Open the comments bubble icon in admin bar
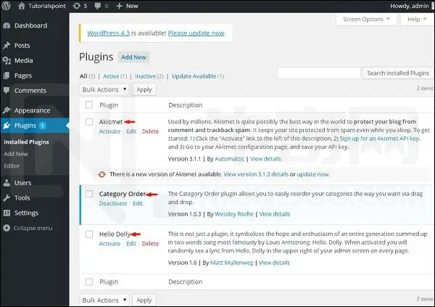This screenshot has height=307, width=435. pos(98,6)
